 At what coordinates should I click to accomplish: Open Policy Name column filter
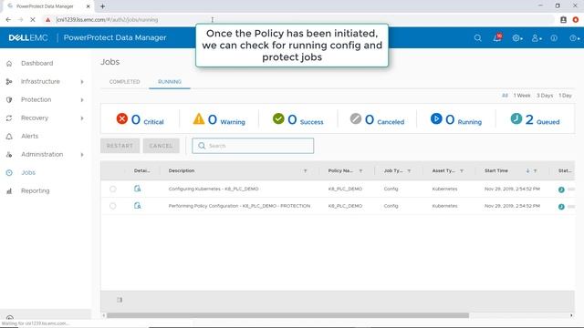360,171
